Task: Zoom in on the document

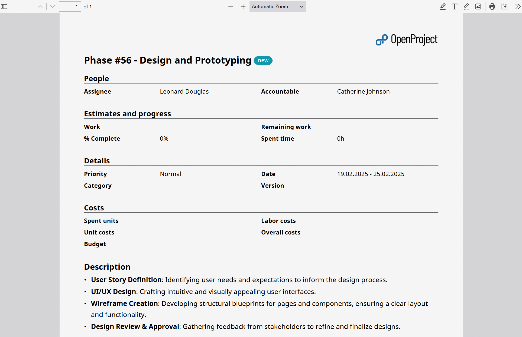Action: click(x=243, y=6)
